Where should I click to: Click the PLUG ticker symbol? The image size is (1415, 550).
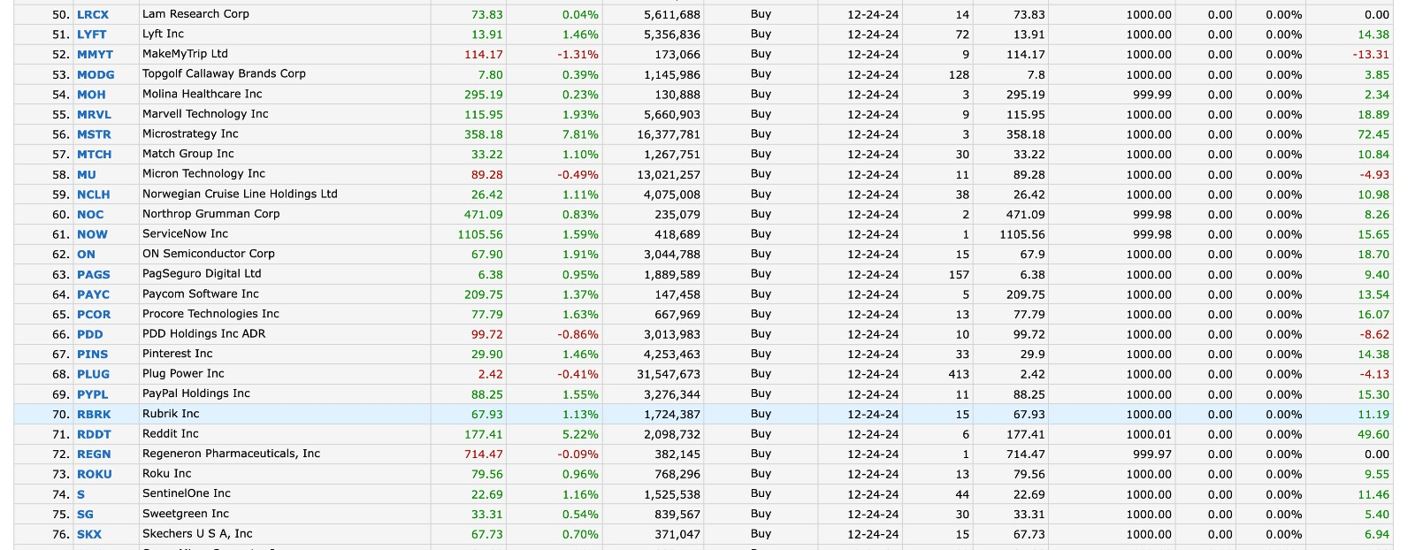(x=93, y=375)
